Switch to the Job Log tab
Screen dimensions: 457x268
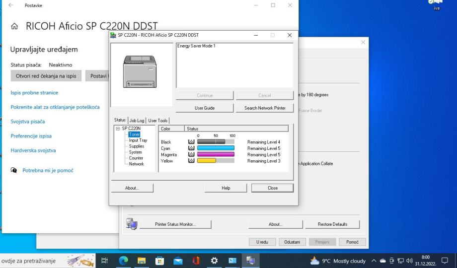137,121
